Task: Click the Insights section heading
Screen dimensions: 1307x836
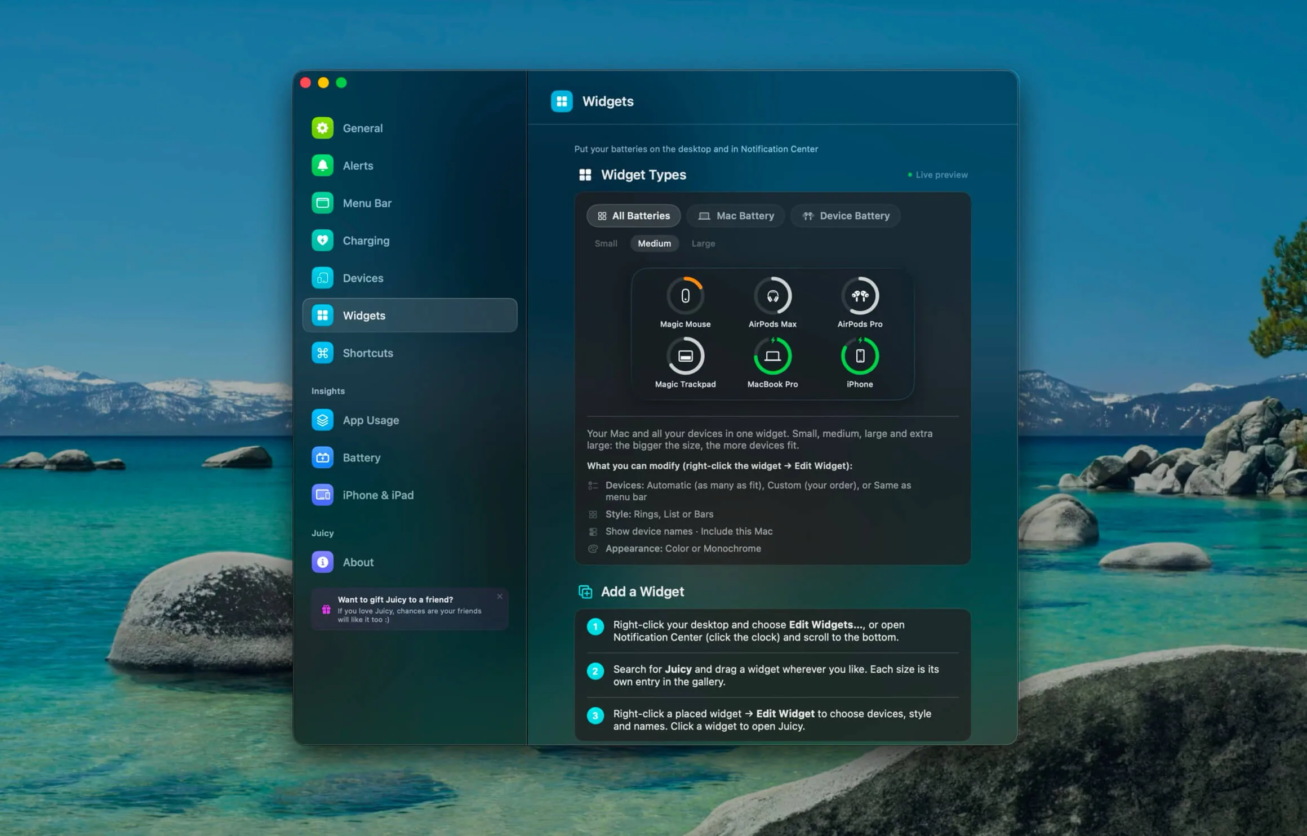Action: 328,391
